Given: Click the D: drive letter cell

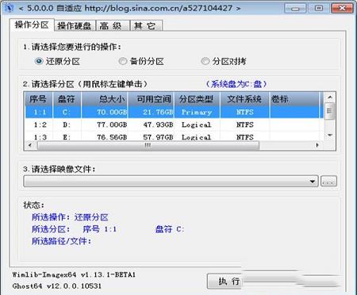Looking at the screenshot, I should click(x=67, y=125).
